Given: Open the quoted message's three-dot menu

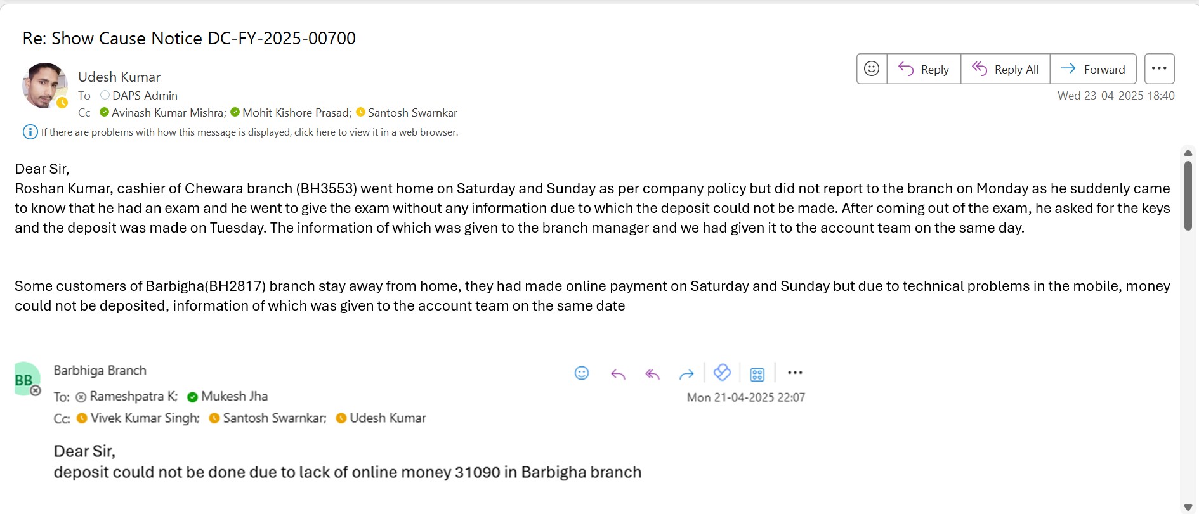Looking at the screenshot, I should click(795, 373).
